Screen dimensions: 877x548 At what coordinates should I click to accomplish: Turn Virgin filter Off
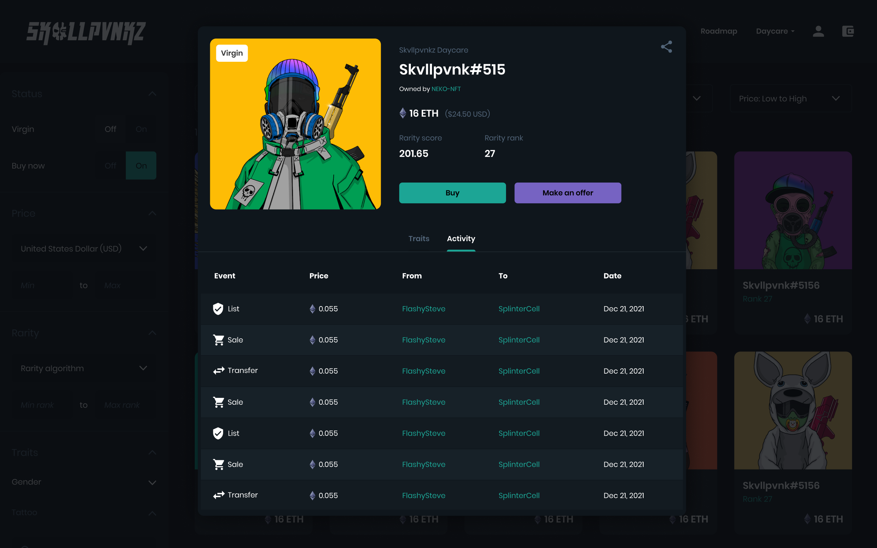click(x=111, y=129)
